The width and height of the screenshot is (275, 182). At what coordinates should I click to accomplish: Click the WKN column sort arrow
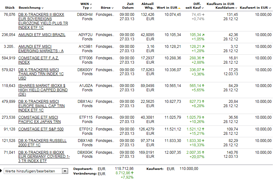91,4
